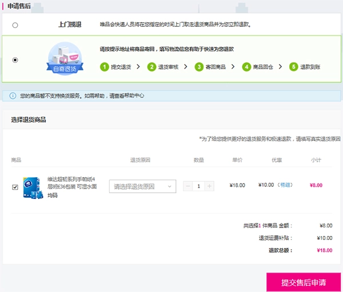This screenshot has width=343, height=292.
Task: Click step 5 退款到账 circle icon
Action: [x=294, y=67]
